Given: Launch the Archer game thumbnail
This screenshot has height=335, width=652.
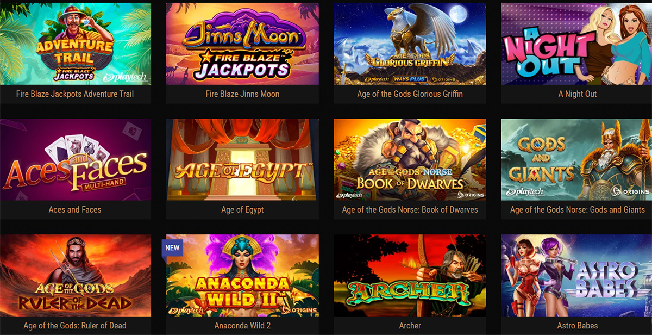Looking at the screenshot, I should pyautogui.click(x=410, y=276).
